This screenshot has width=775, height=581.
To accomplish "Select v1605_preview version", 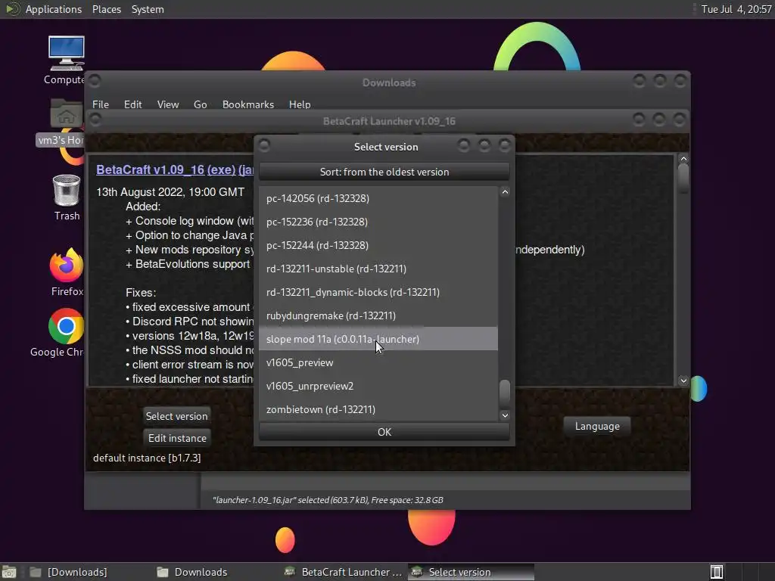I will click(x=378, y=362).
